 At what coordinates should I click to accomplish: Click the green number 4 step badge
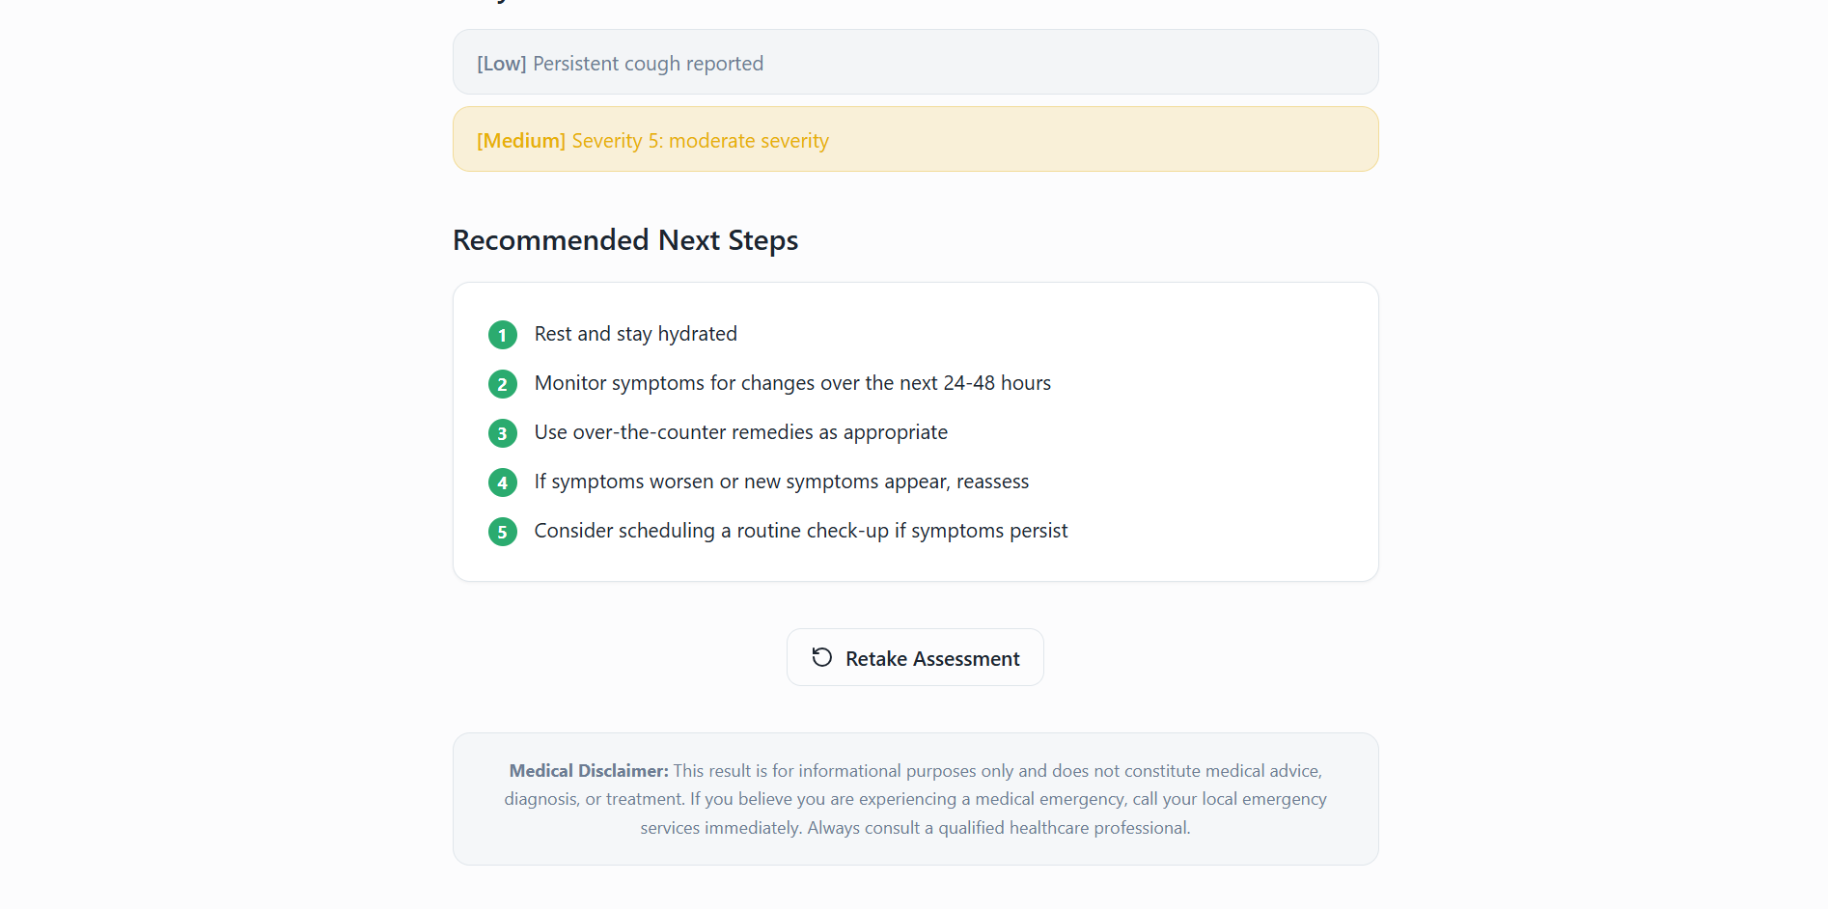[x=502, y=482]
